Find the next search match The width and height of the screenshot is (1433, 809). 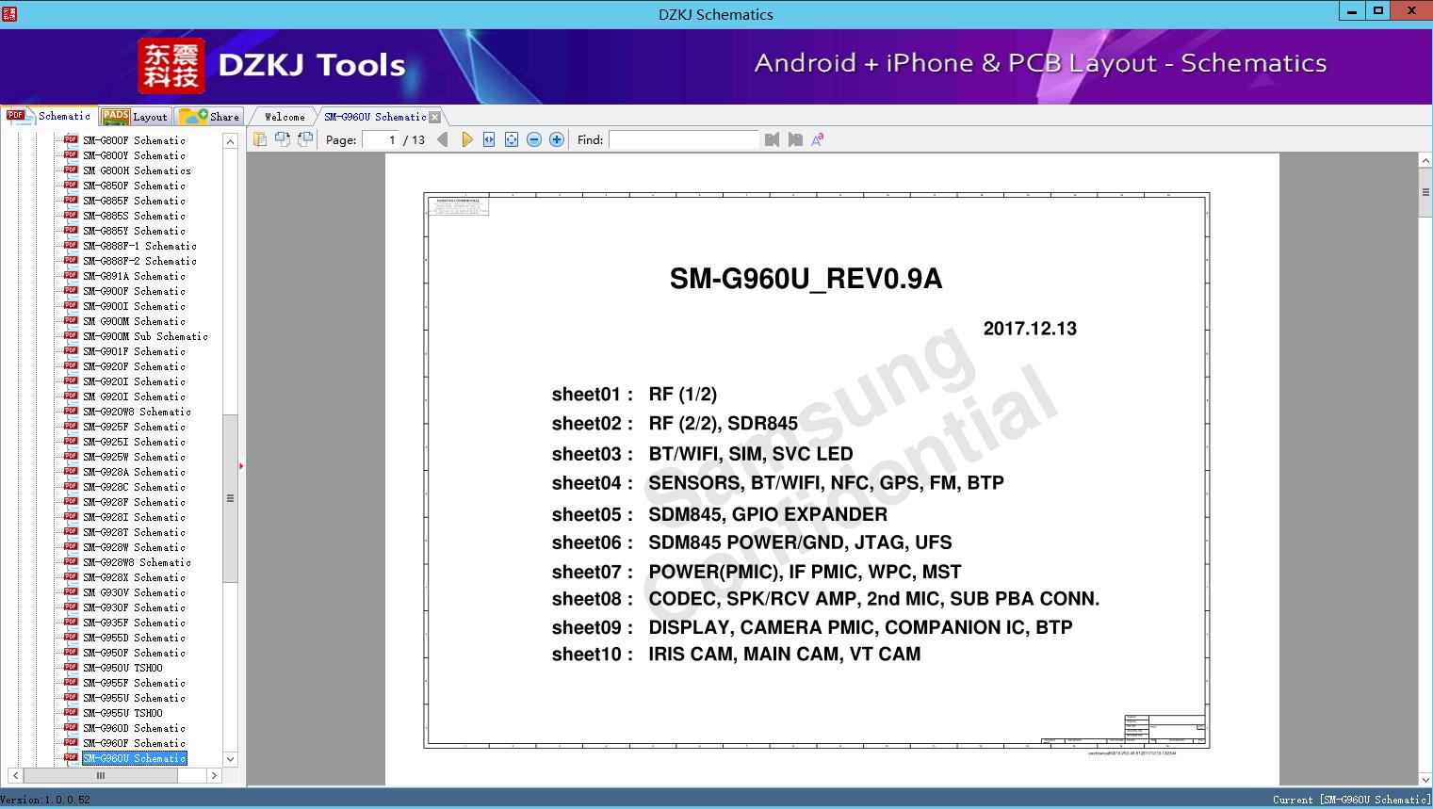point(795,139)
